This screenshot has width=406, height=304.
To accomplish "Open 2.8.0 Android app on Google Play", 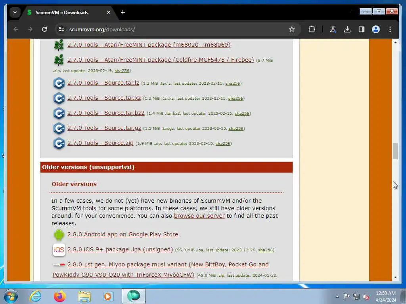I will [x=123, y=234].
